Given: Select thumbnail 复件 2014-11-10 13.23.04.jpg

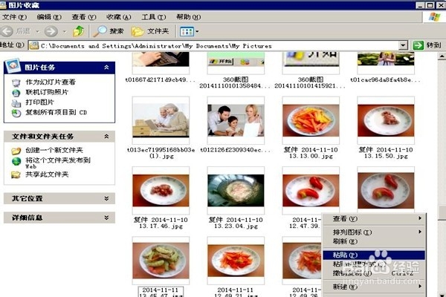Looking at the screenshot, I should 236,190.
